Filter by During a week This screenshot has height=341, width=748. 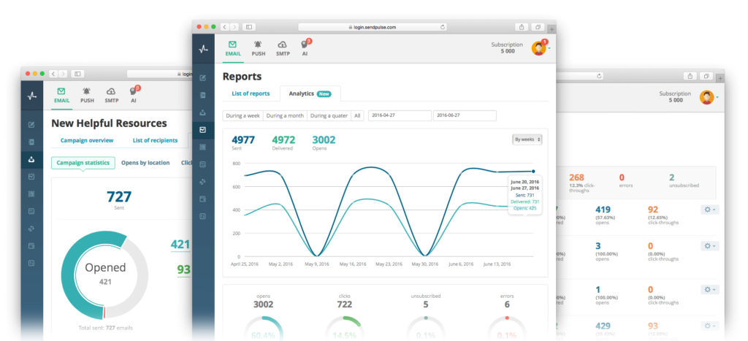click(x=243, y=116)
